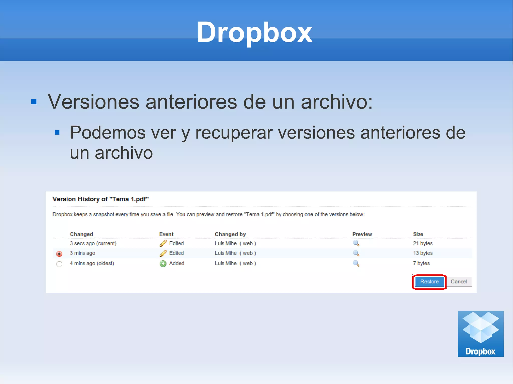Viewport: 513px width, 384px height.
Task: Click the Changed by column header
Action: [230, 234]
